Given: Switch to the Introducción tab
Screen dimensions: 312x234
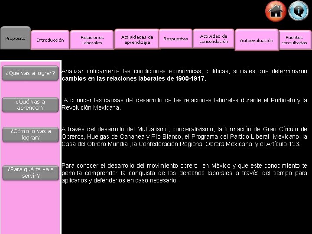Looking at the screenshot, I should [x=50, y=40].
